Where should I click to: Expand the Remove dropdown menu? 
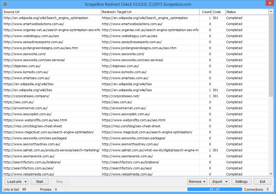pyautogui.click(x=197, y=182)
